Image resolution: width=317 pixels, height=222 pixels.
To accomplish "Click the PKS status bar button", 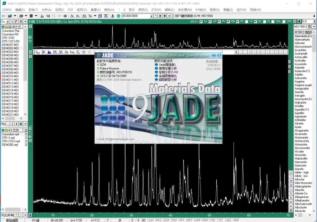I will point(159,220).
